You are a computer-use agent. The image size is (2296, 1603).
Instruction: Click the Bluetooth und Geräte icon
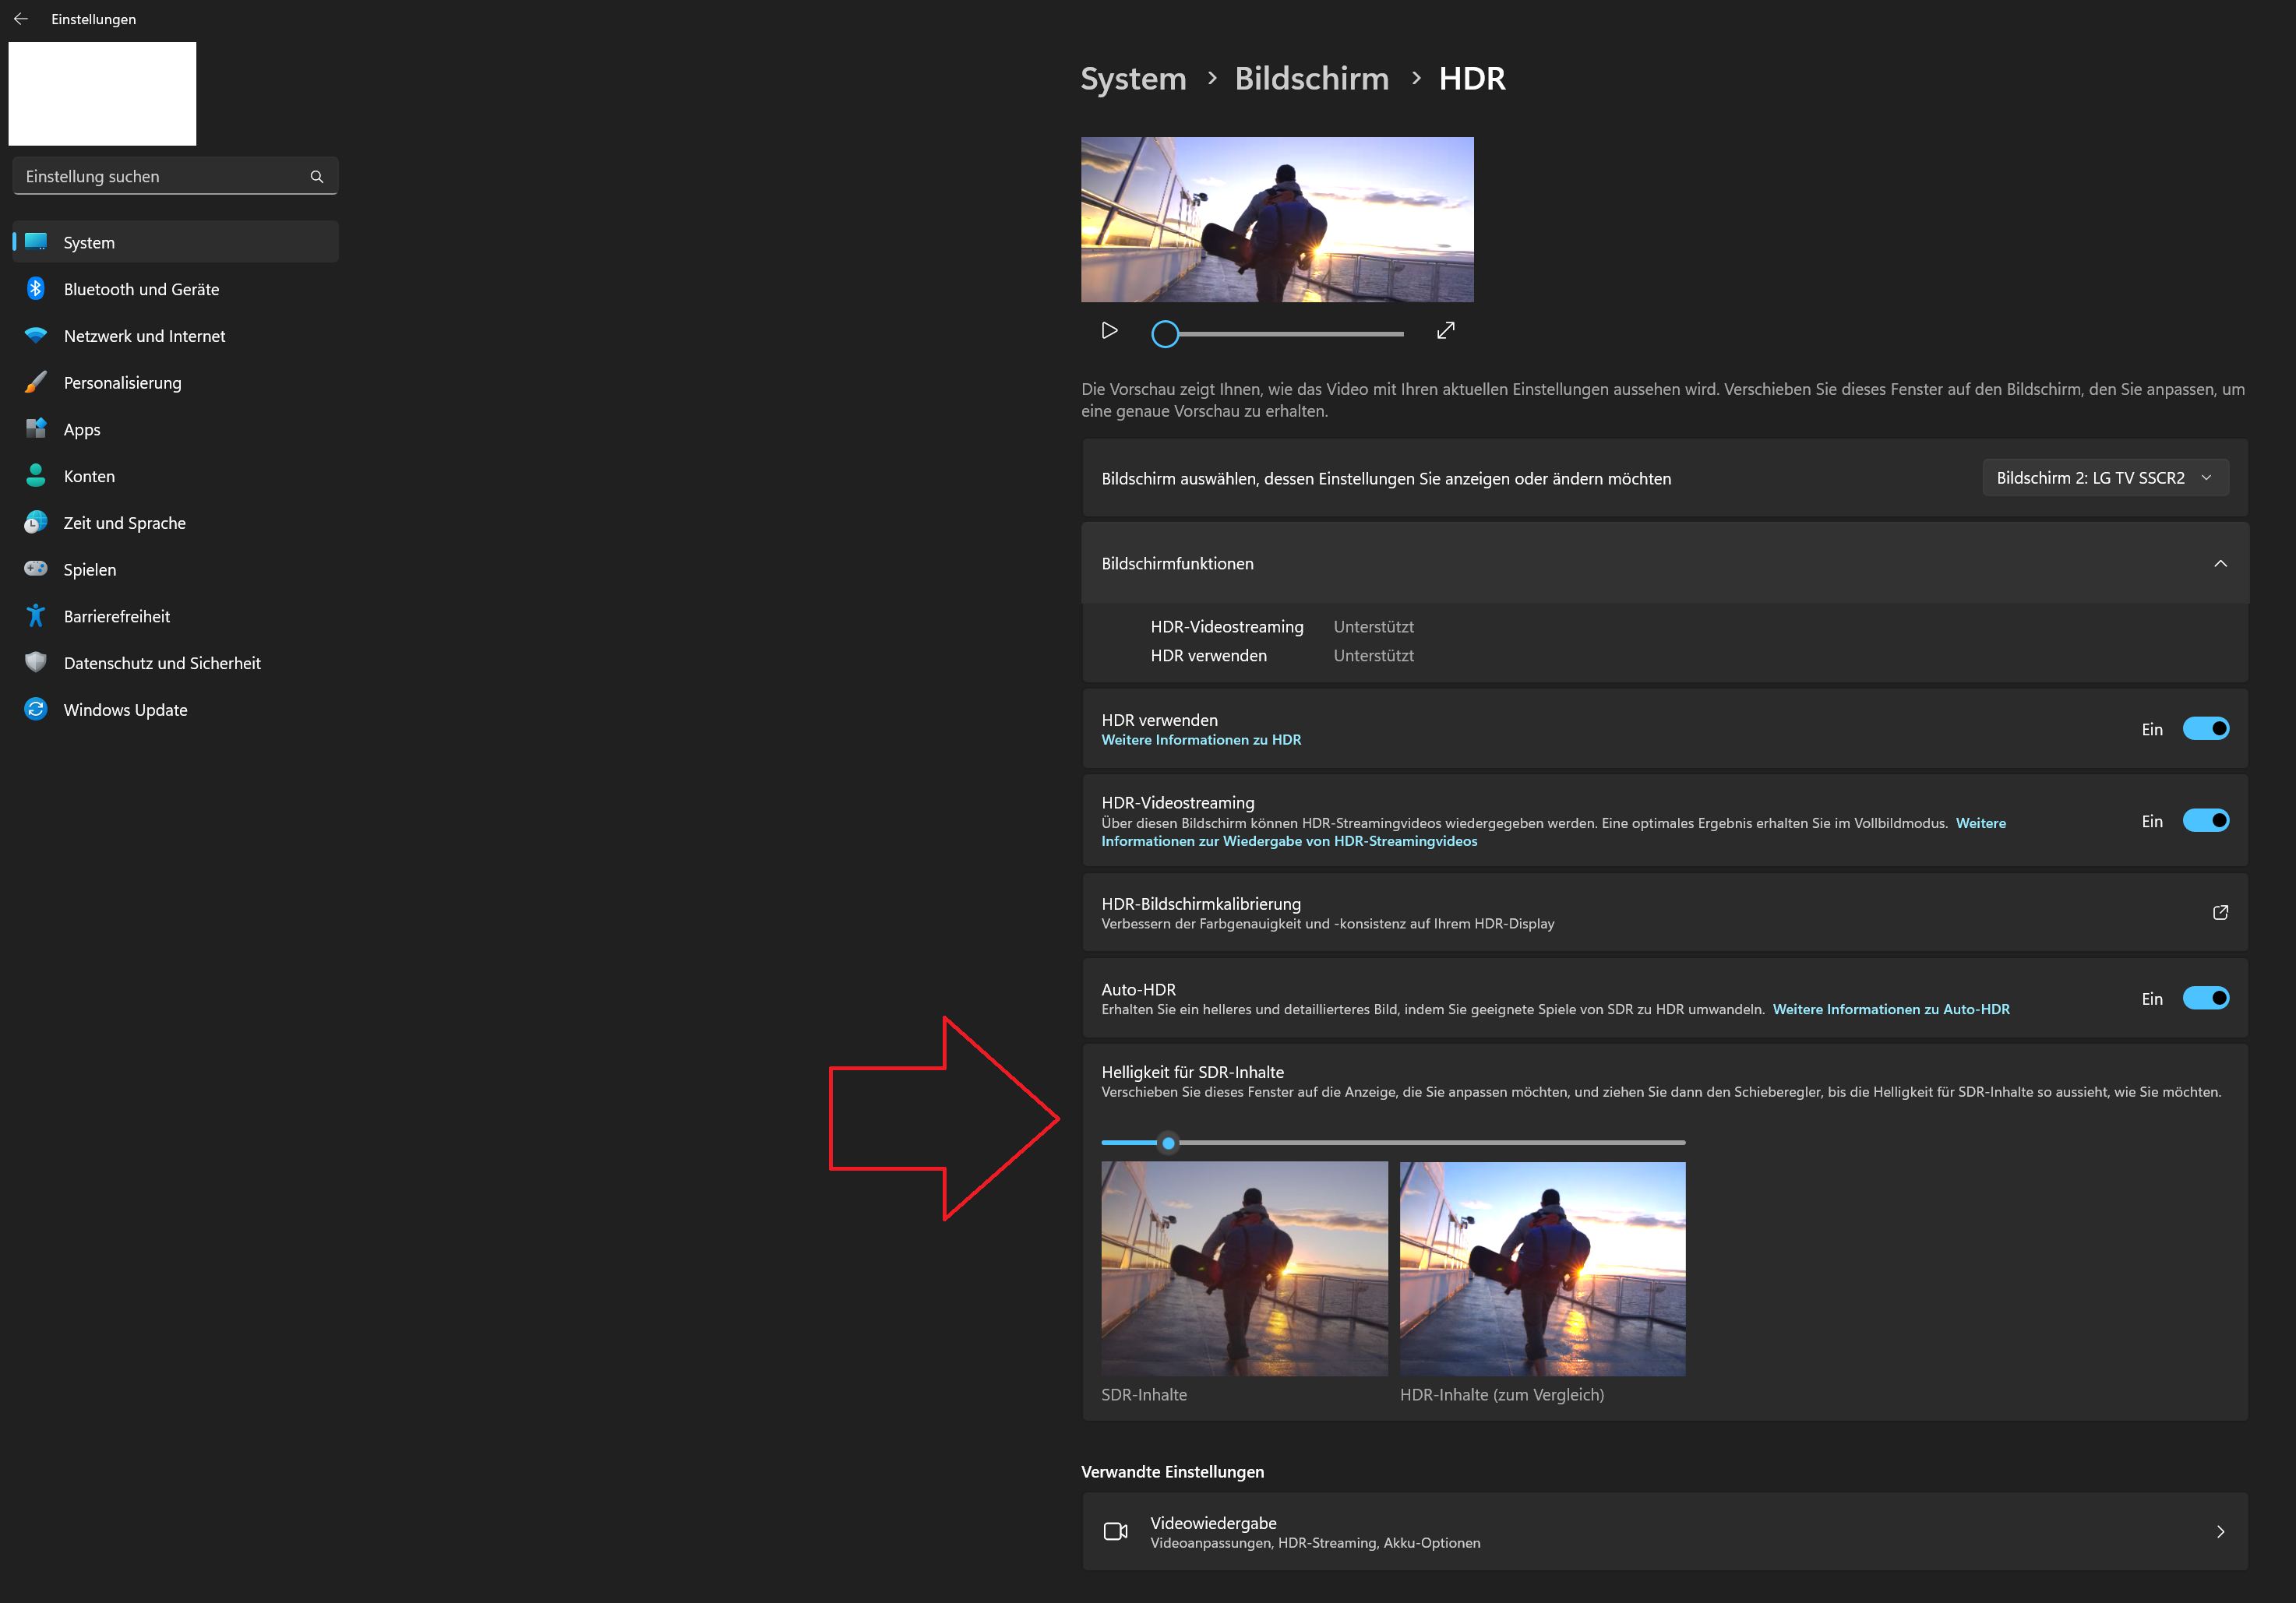coord(36,289)
